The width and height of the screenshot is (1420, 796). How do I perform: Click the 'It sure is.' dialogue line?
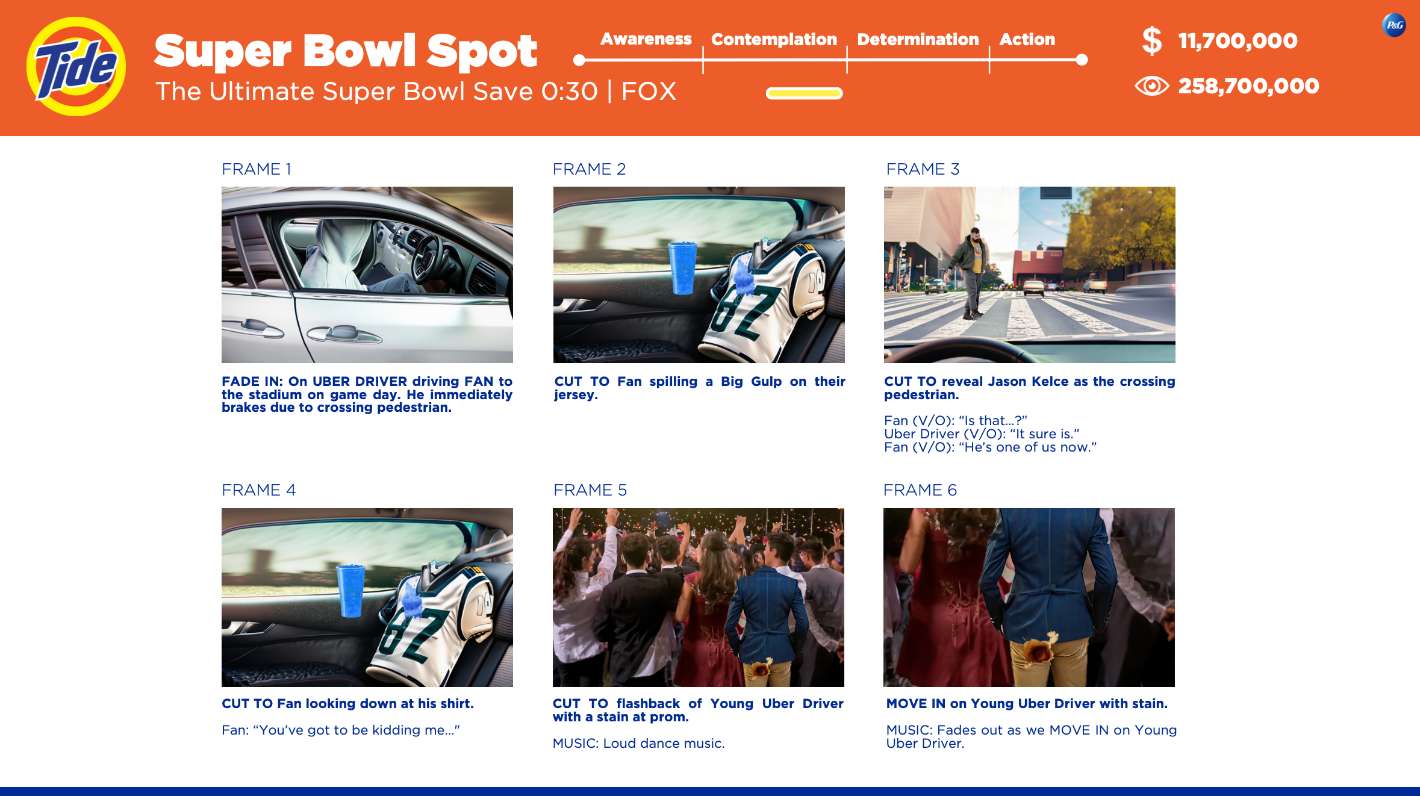coord(982,434)
